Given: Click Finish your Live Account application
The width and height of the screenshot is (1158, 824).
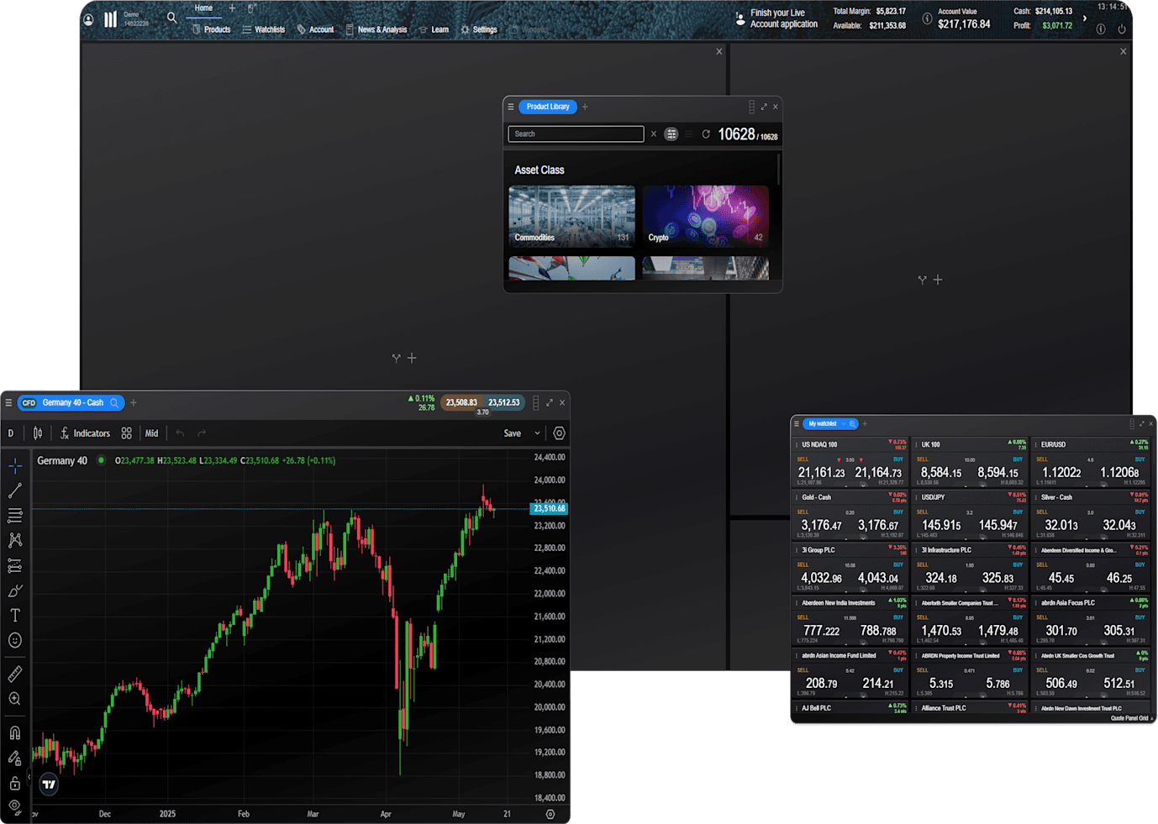Looking at the screenshot, I should click(782, 18).
